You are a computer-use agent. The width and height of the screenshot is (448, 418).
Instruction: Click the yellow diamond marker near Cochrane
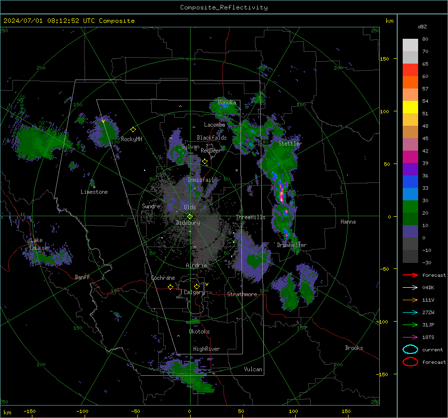point(170,287)
